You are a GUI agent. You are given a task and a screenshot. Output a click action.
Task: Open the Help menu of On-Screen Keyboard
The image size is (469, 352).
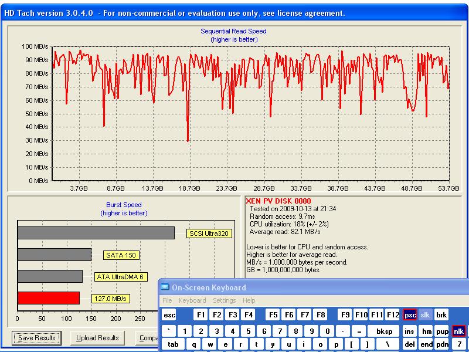[x=249, y=300]
